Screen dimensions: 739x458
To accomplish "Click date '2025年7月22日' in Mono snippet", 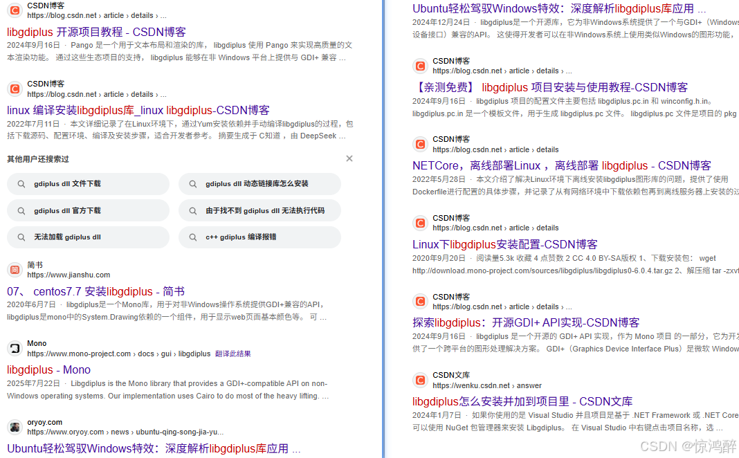I will (33, 383).
